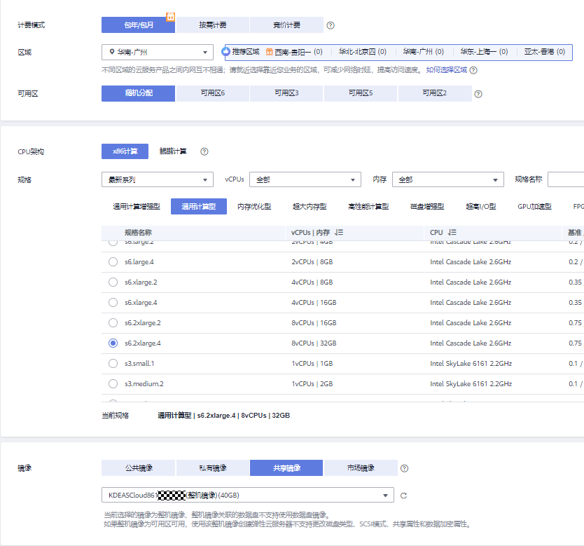Click the help icon beside 鲲鹏计算
The width and height of the screenshot is (584, 546).
(203, 151)
